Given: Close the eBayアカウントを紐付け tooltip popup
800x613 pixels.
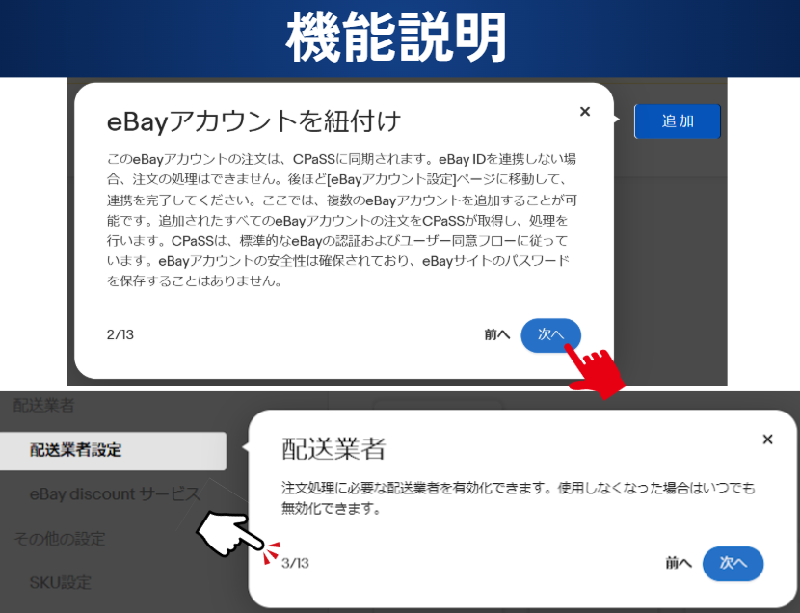Looking at the screenshot, I should click(585, 111).
